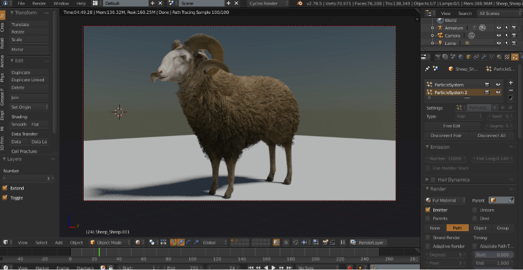Open the Constraints properties tab (chain icon)
The height and width of the screenshot is (270, 523).
tap(476, 57)
